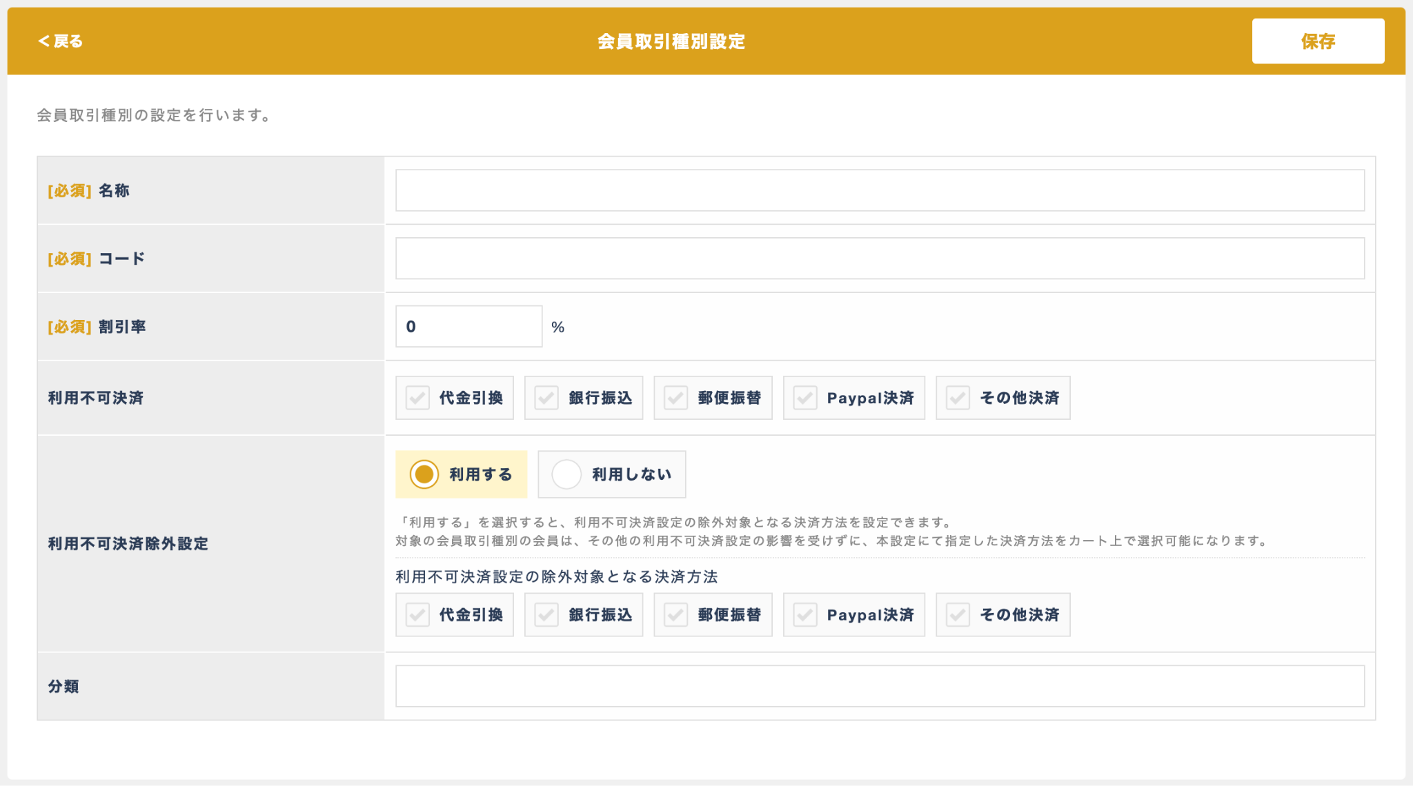The width and height of the screenshot is (1413, 786).
Task: Check 代金引換 in the exclusion payment methods
Action: coord(418,614)
